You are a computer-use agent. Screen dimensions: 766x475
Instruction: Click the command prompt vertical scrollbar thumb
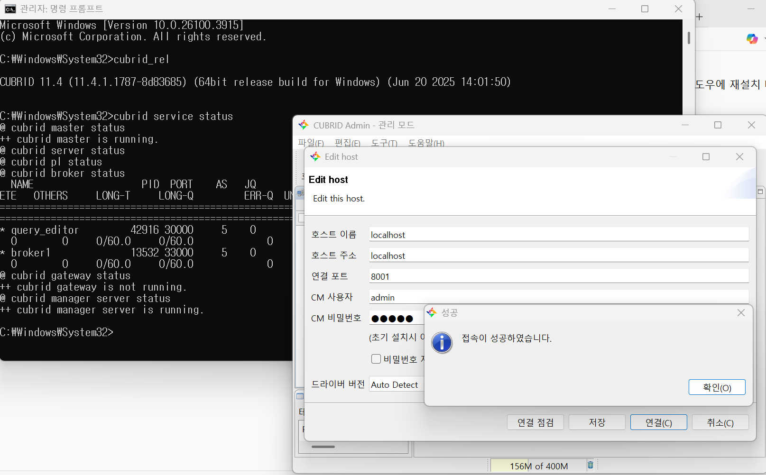click(689, 38)
